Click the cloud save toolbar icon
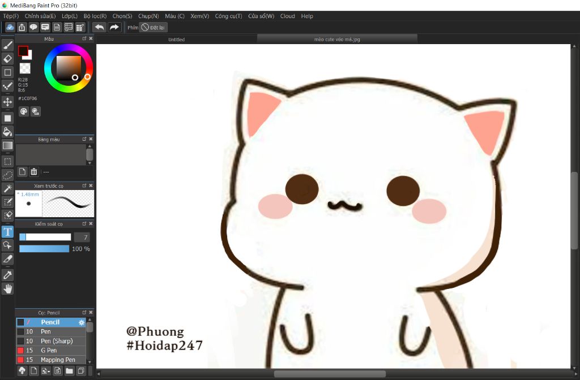The image size is (580, 380). 10,27
